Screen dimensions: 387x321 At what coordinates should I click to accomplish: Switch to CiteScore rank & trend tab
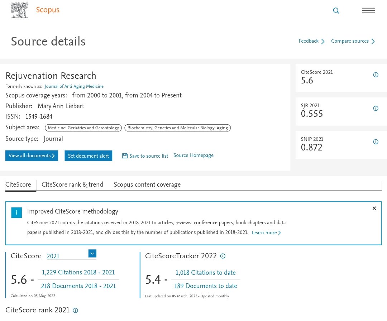pyautogui.click(x=72, y=185)
